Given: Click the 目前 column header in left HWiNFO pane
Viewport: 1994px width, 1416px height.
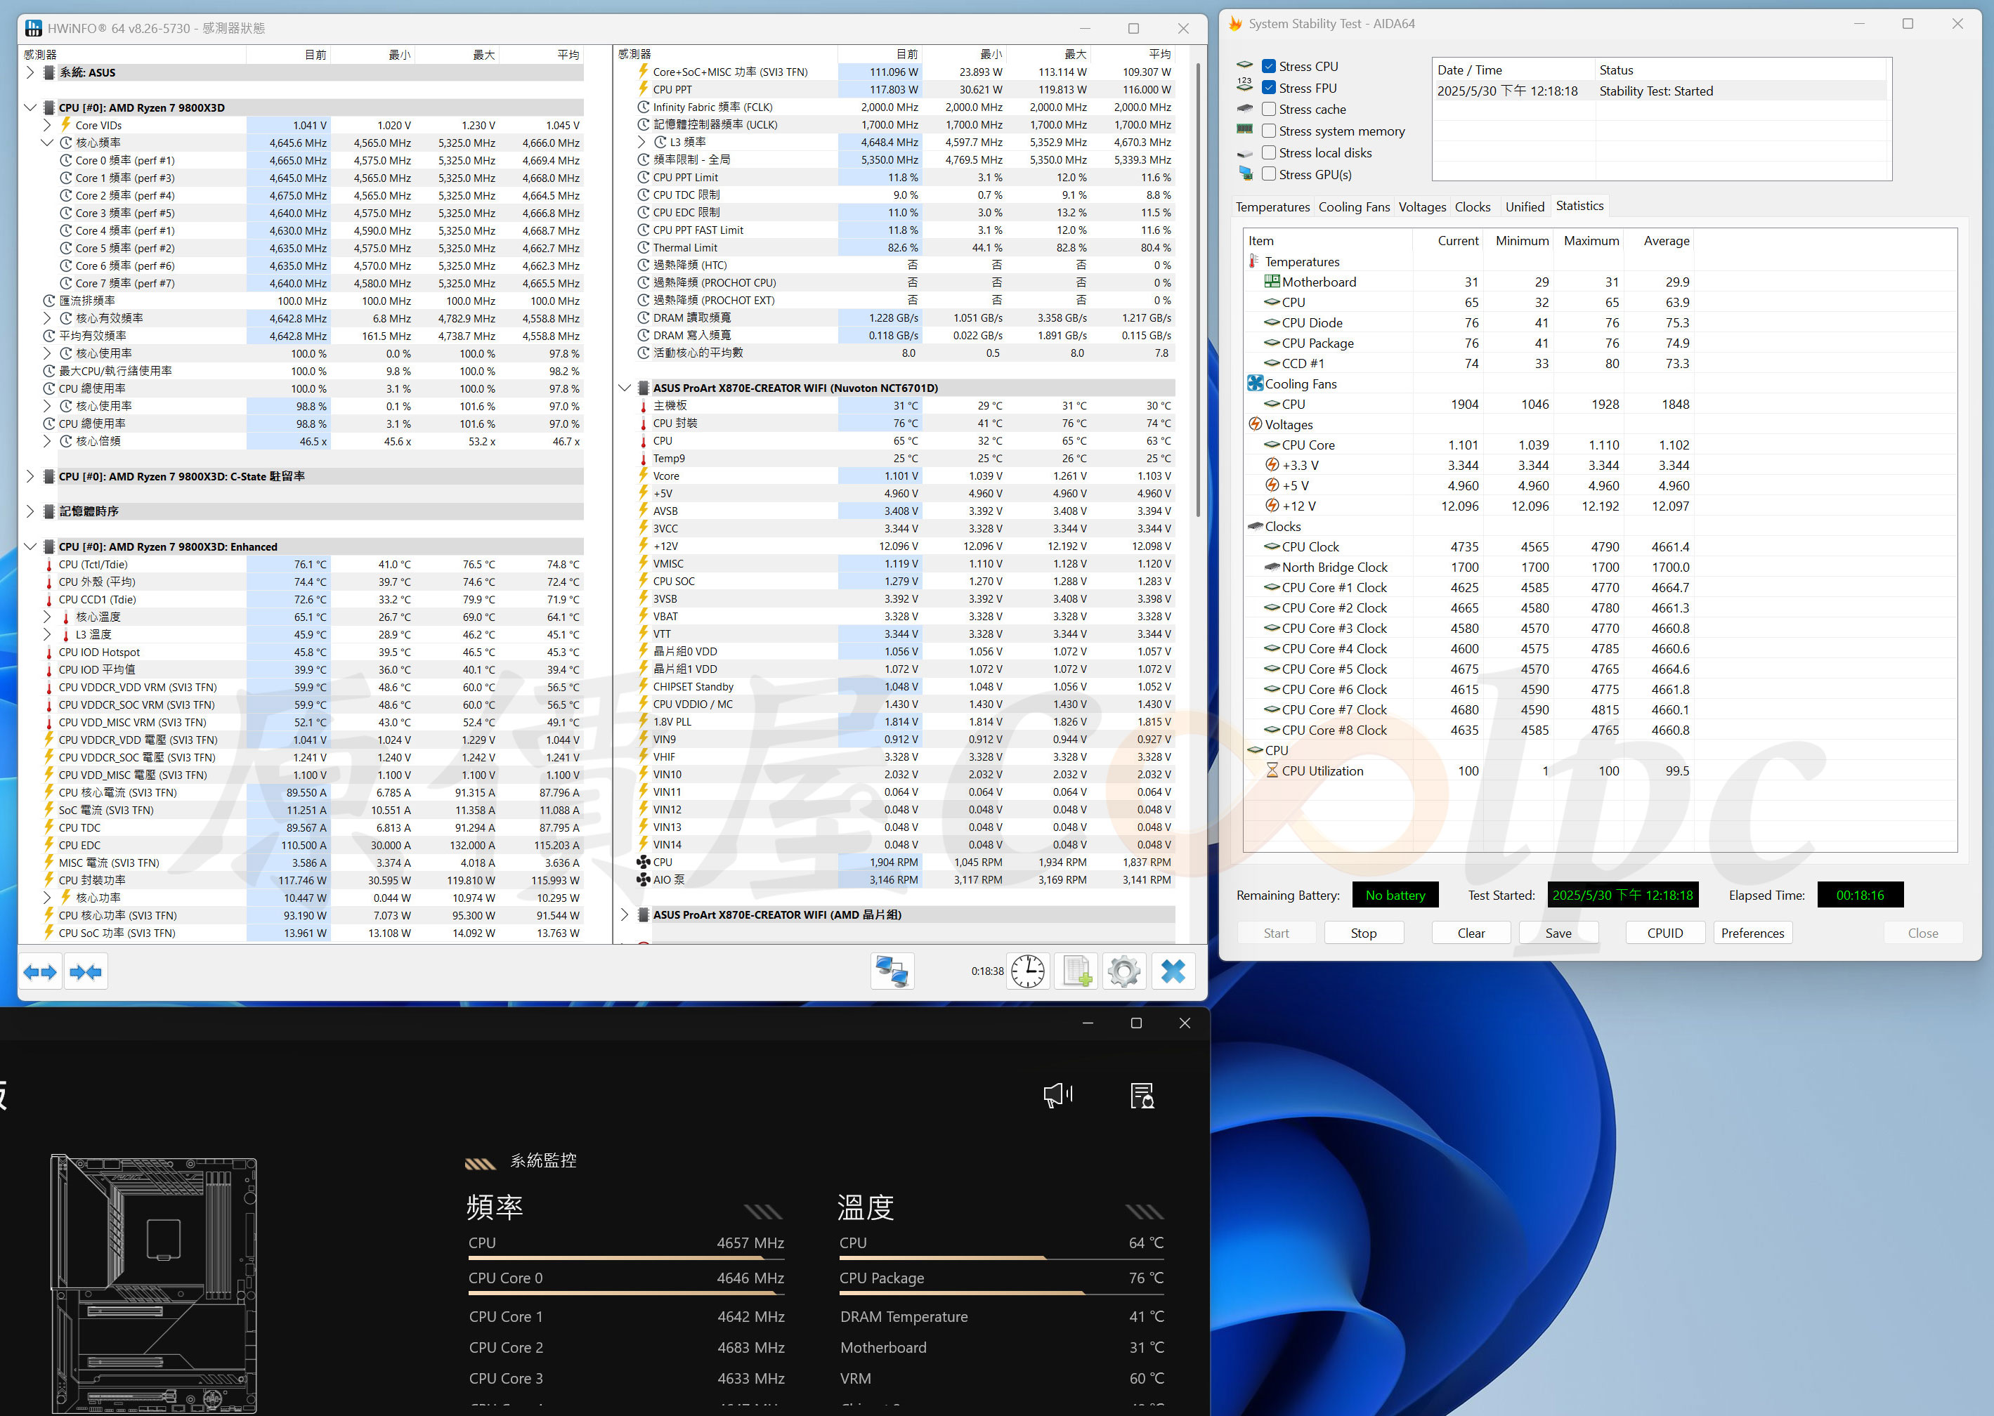Looking at the screenshot, I should [289, 54].
